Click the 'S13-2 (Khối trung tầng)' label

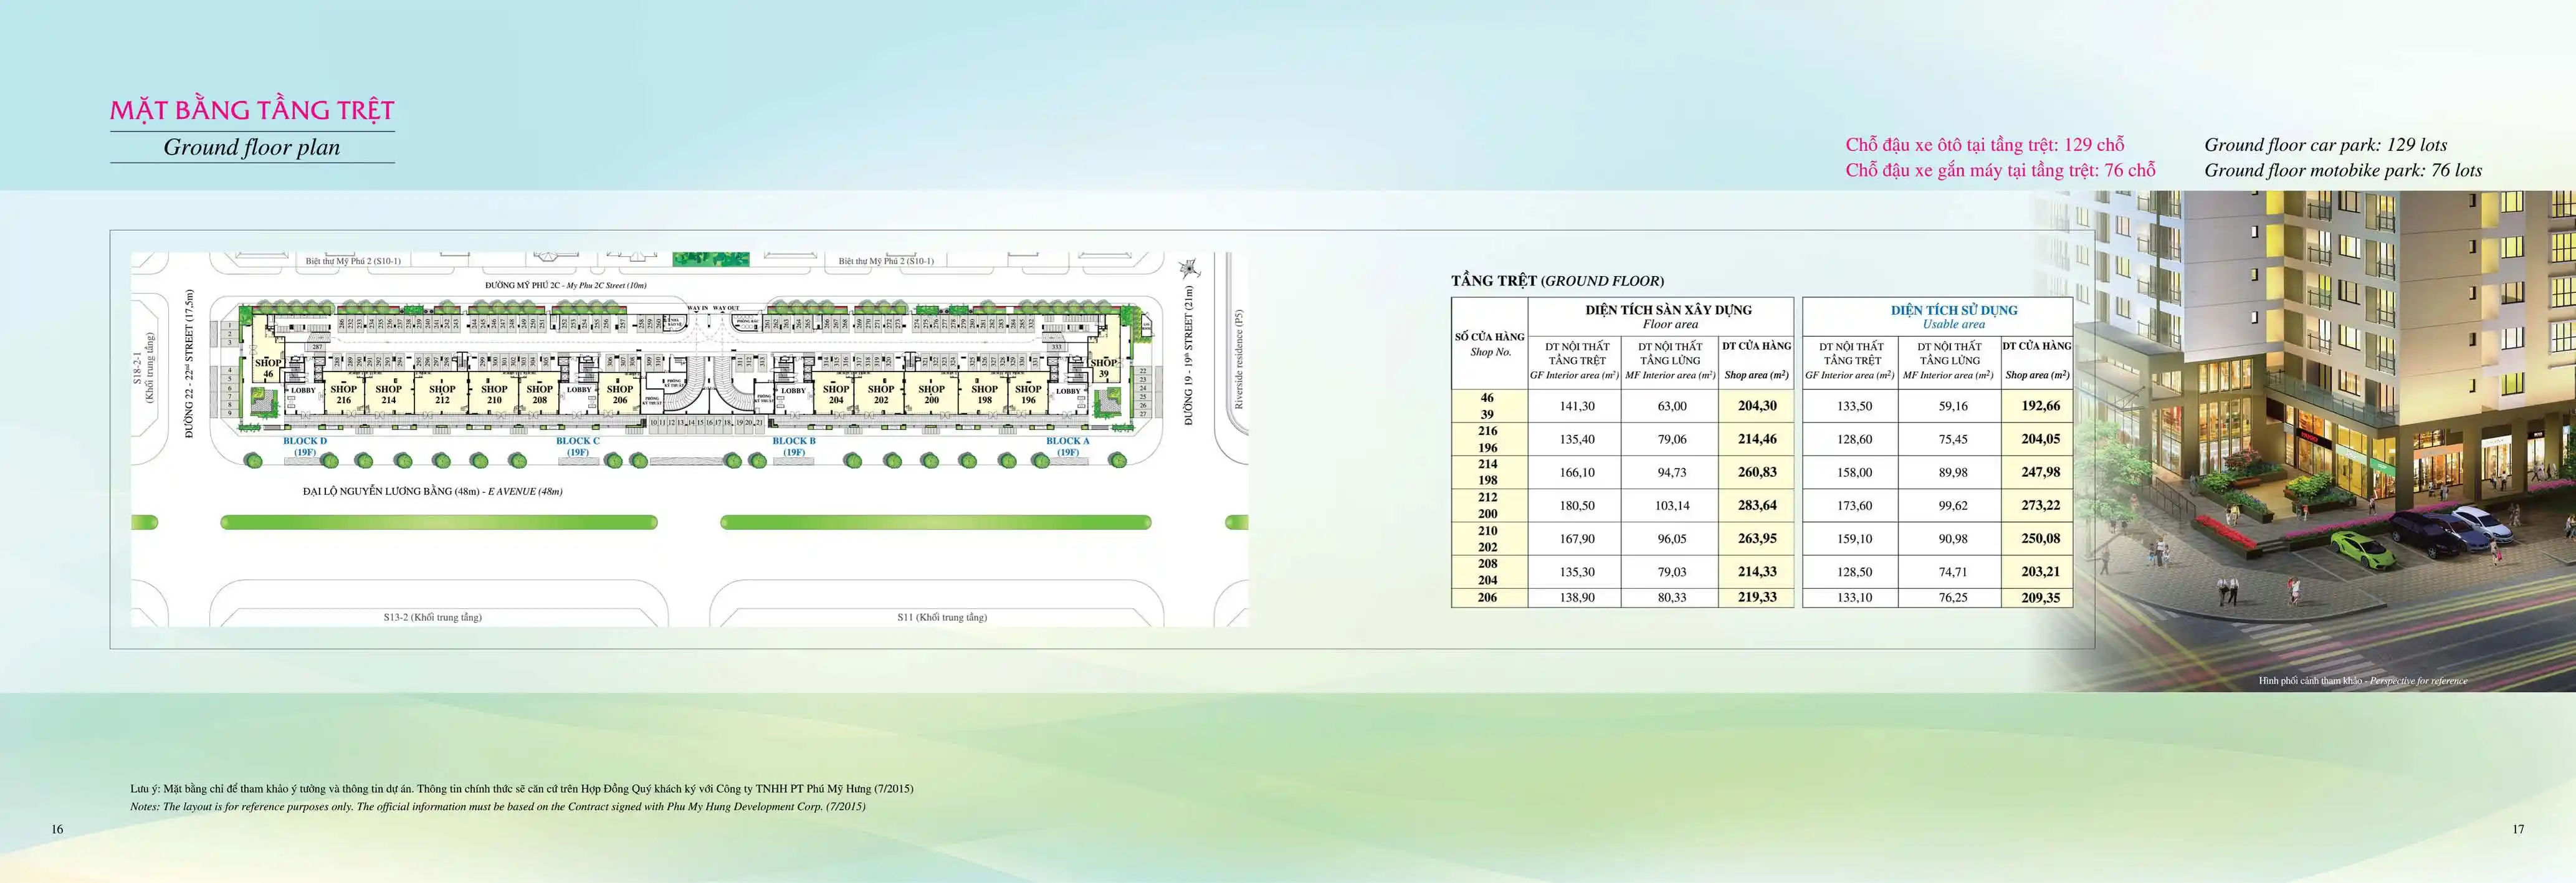(x=433, y=618)
